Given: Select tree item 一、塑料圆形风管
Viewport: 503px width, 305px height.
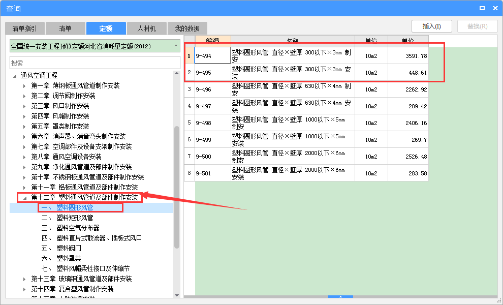Looking at the screenshot, I should 68,208.
